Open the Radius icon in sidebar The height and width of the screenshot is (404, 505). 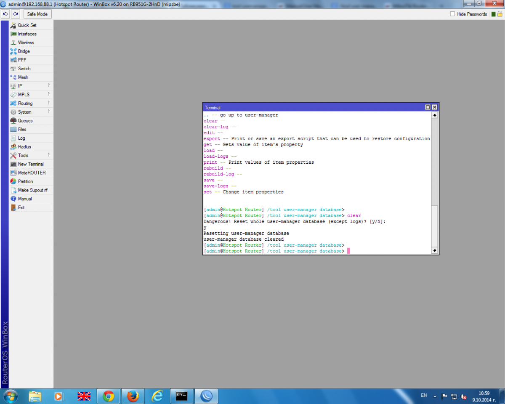coord(13,147)
